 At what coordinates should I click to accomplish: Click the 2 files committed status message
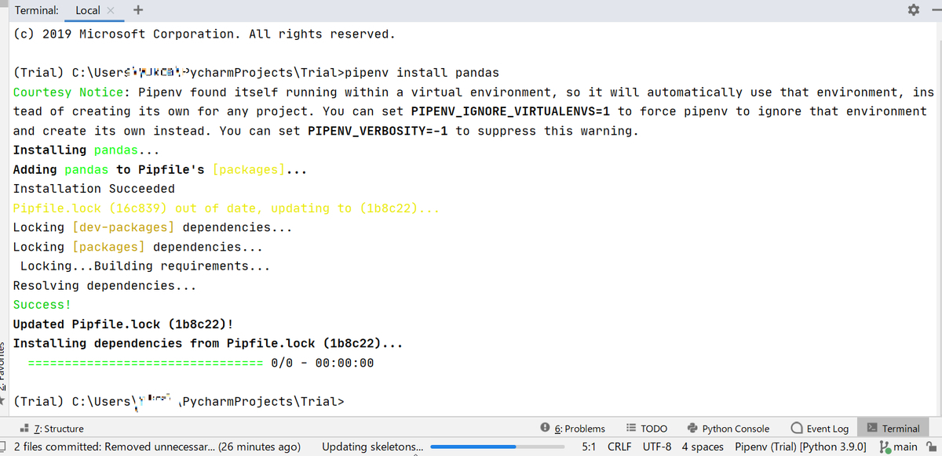click(x=157, y=447)
